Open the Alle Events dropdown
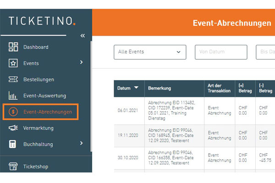This screenshot has width=275, height=183. pyautogui.click(x=150, y=52)
